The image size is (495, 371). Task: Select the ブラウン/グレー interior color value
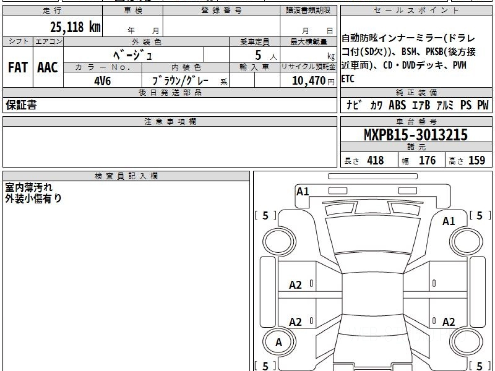(x=181, y=81)
